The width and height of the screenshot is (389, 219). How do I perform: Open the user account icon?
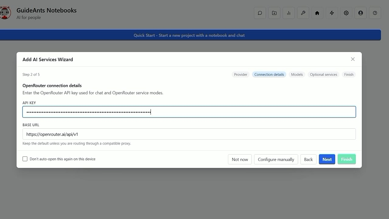coord(360,13)
